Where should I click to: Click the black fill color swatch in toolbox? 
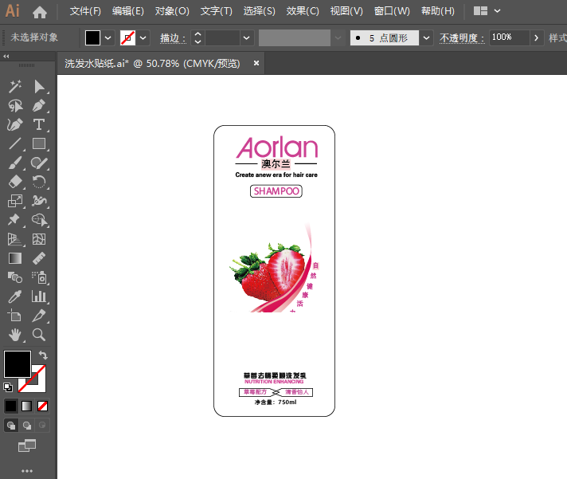tap(17, 363)
